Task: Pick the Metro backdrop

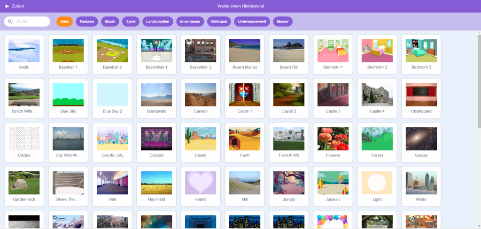Action: (x=421, y=186)
